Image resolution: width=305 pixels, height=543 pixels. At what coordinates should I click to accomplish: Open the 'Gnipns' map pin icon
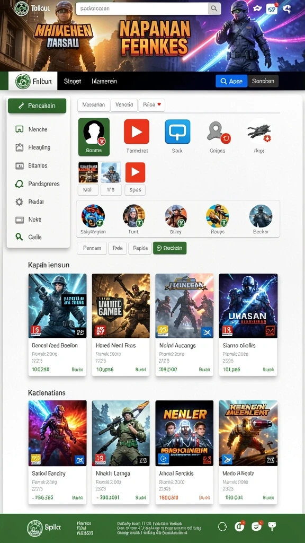pyautogui.click(x=218, y=133)
